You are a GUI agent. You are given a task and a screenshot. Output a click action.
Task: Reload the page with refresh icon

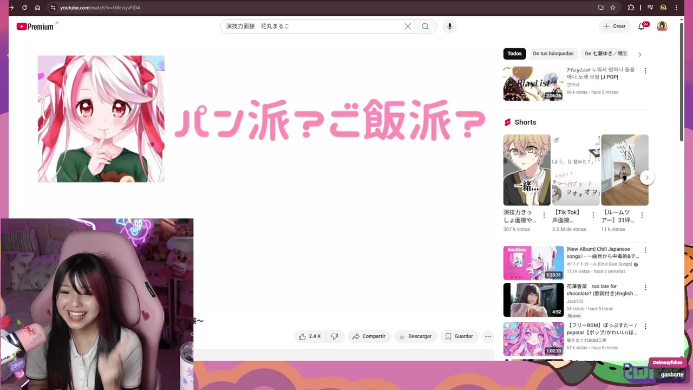coord(24,8)
